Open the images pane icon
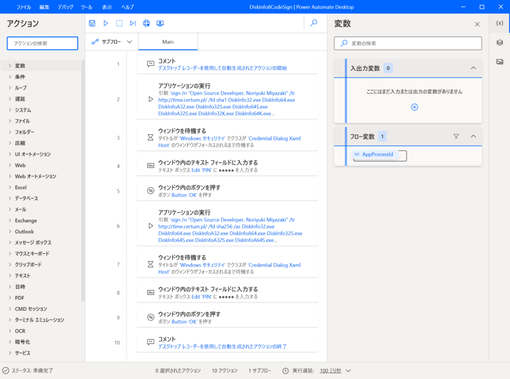The width and height of the screenshot is (510, 379). tap(500, 61)
